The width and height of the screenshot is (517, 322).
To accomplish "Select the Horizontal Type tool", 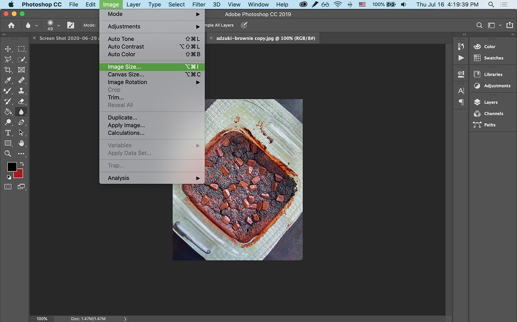I will [8, 132].
